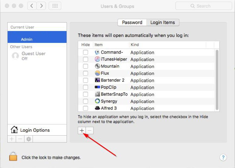Viewport: 235px width, 168px height.
Task: Select the iTunesHelper row name
Action: click(114, 59)
